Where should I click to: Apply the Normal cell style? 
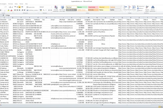pyautogui.click(x=71, y=7)
